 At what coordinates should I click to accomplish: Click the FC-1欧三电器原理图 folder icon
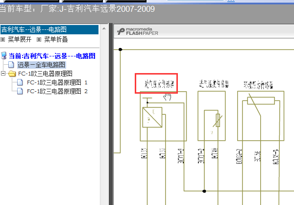(x=12, y=74)
